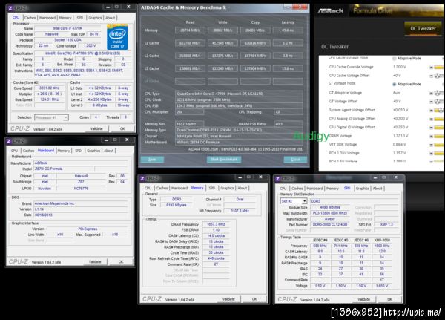Image resolution: width=445 pixels, height=320 pixels.
Task: Click the minus button for GT Voltage Offset
Action: pos(432,102)
